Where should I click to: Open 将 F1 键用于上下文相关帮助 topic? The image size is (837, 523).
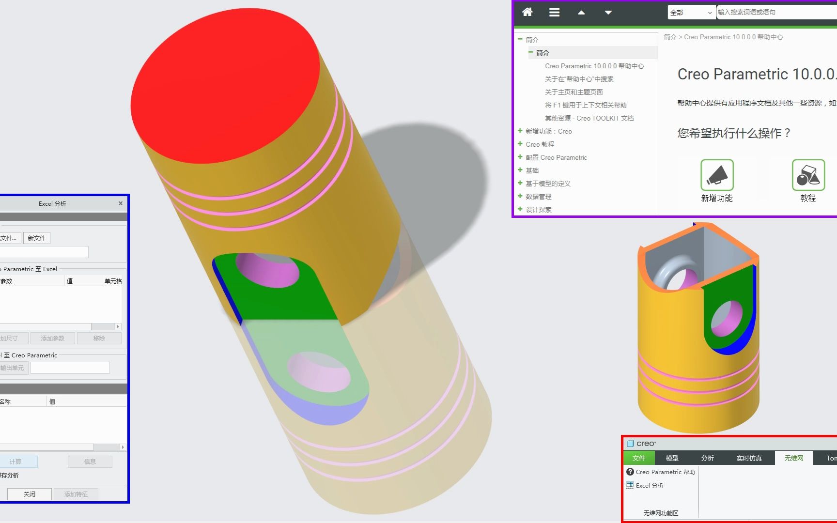pyautogui.click(x=586, y=105)
